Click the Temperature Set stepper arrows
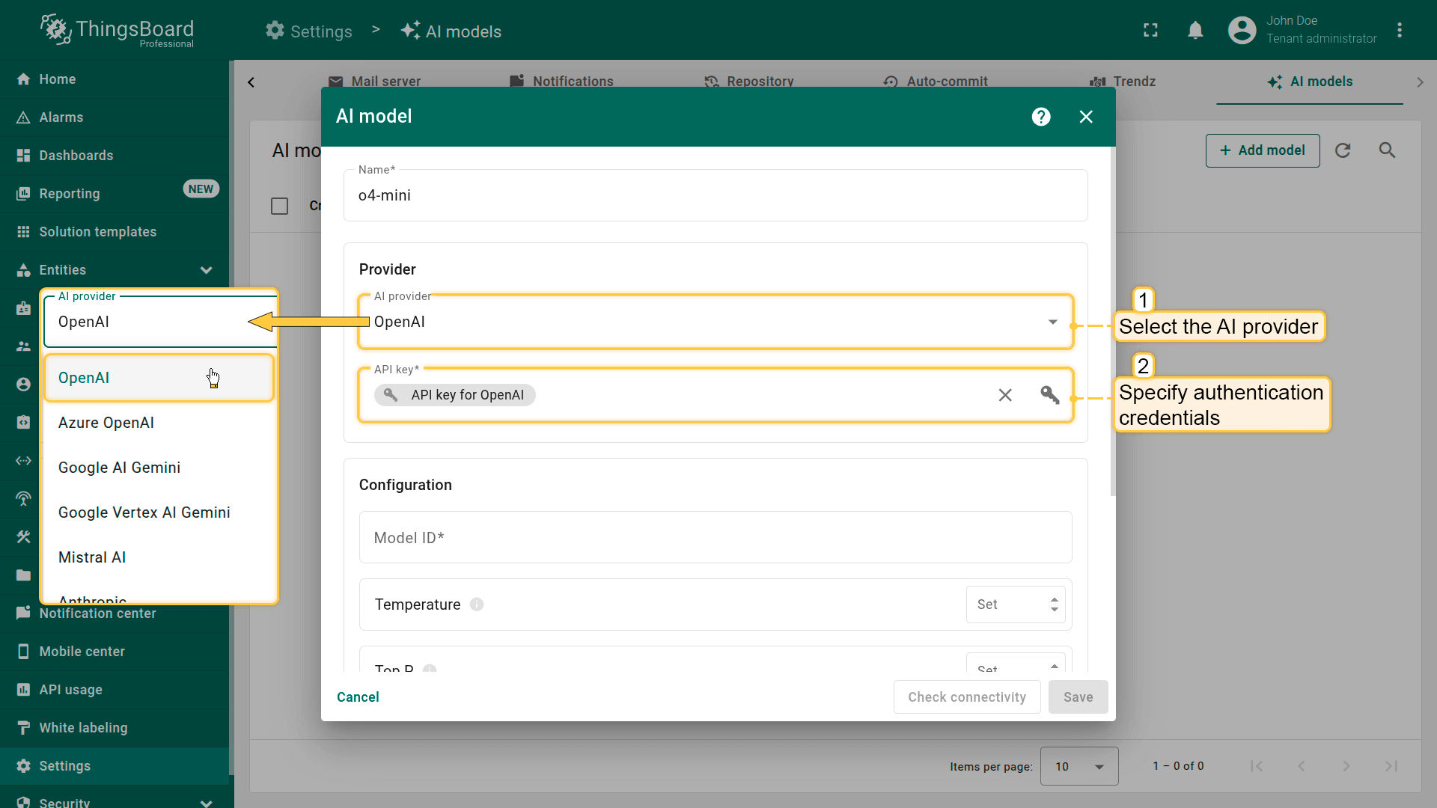 (x=1054, y=605)
